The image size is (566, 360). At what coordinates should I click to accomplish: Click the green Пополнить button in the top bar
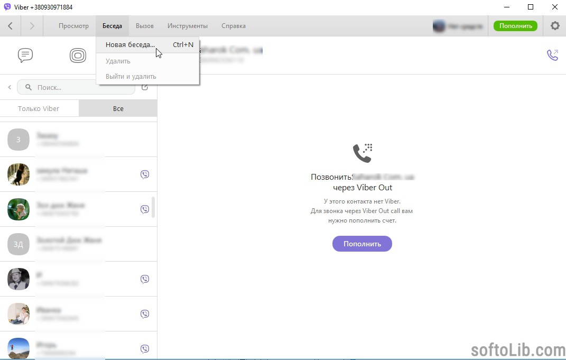coord(515,26)
